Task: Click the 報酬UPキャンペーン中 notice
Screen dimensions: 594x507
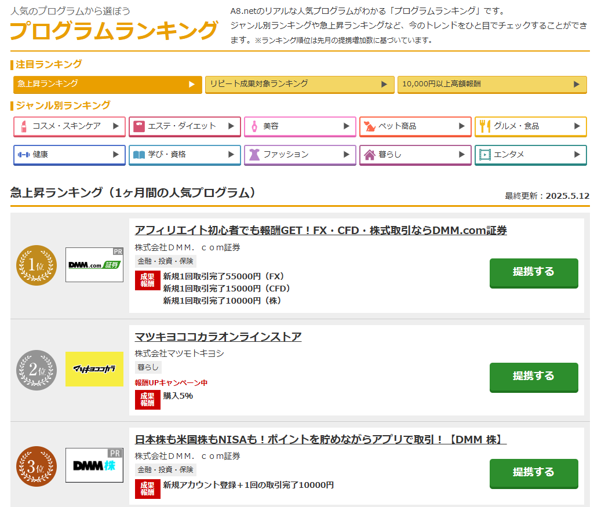Action: click(x=171, y=383)
